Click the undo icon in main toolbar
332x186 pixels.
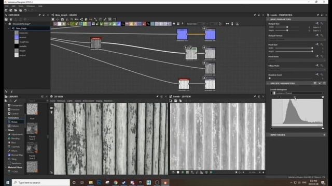pos(25,10)
